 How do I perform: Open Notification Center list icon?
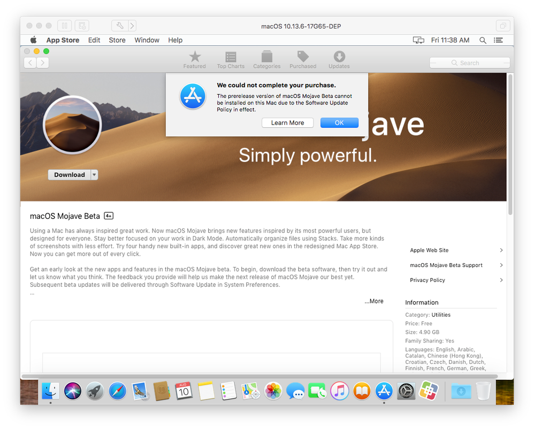coord(498,40)
